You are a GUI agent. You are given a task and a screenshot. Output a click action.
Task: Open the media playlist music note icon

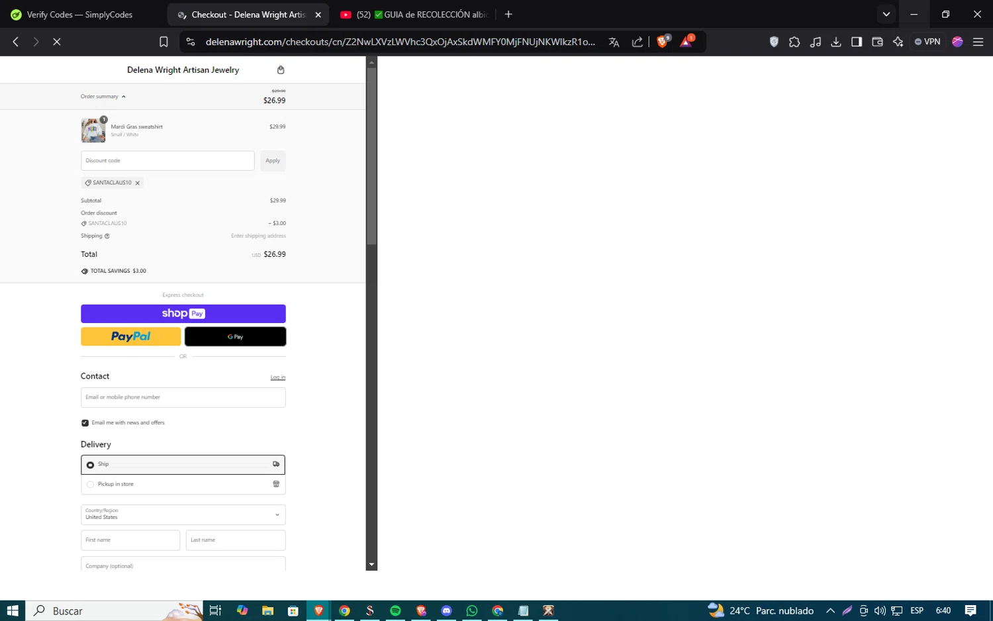pyautogui.click(x=816, y=42)
